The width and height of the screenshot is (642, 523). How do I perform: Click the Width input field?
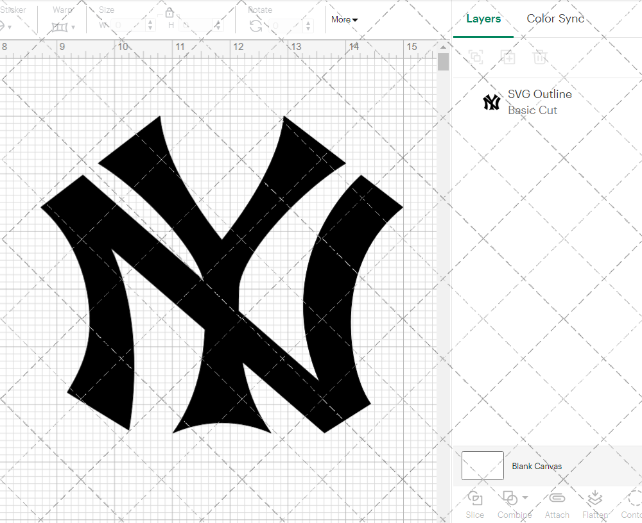point(128,24)
